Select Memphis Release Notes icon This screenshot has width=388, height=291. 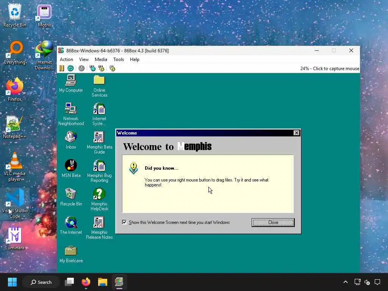coord(99,228)
